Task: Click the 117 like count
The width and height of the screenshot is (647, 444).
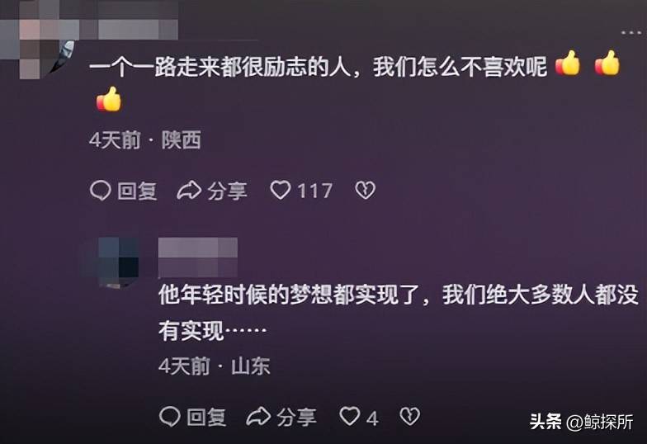Action: pos(315,191)
